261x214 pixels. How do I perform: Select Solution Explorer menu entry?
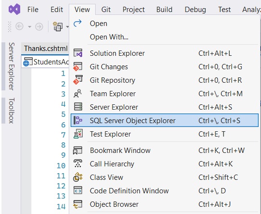(164, 53)
